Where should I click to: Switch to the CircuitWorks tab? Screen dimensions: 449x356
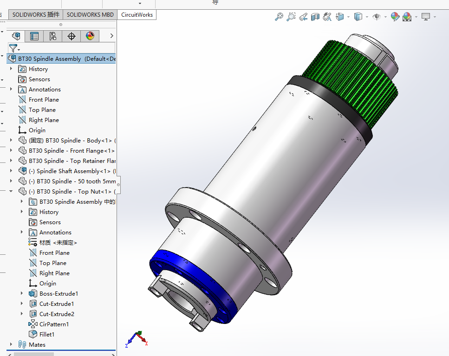click(137, 14)
